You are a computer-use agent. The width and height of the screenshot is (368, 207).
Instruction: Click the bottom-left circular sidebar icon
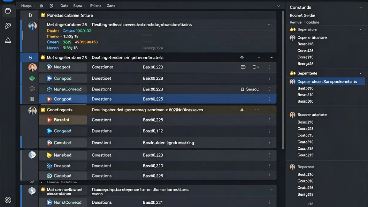[x=8, y=200]
